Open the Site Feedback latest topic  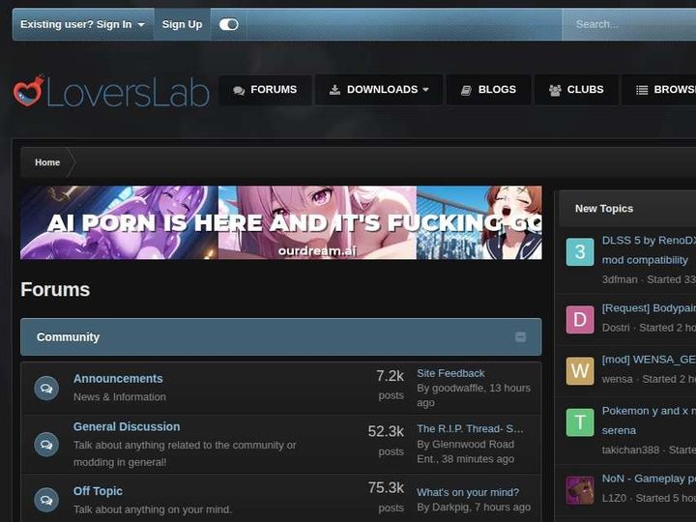tap(450, 373)
